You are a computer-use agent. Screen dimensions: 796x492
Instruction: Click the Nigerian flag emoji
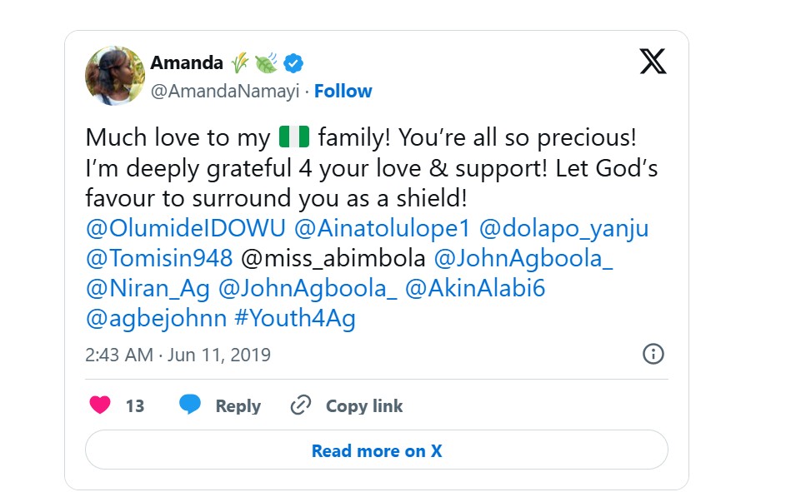click(293, 137)
